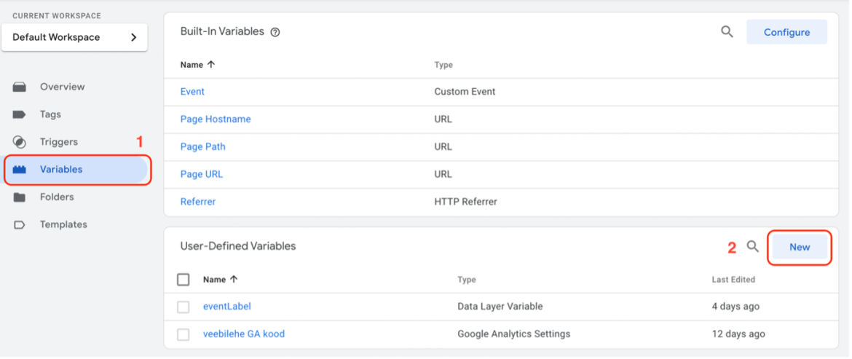This screenshot has width=852, height=359.
Task: Check the veebilehe GA kood checkbox
Action: (x=184, y=334)
